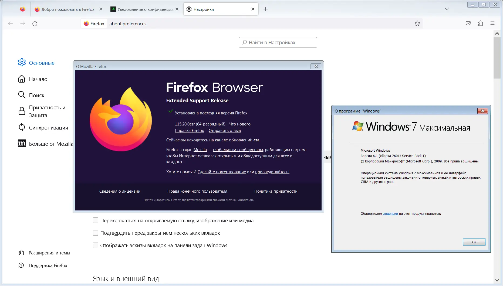Click the magnifier icon next to 'Поиск'

tap(22, 95)
